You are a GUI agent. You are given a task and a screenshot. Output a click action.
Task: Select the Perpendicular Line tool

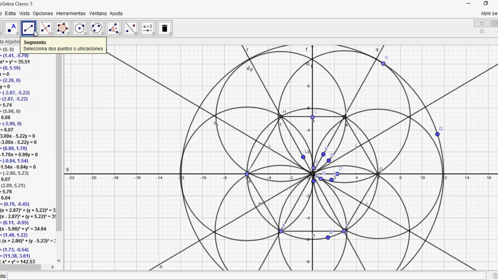[x=46, y=28]
